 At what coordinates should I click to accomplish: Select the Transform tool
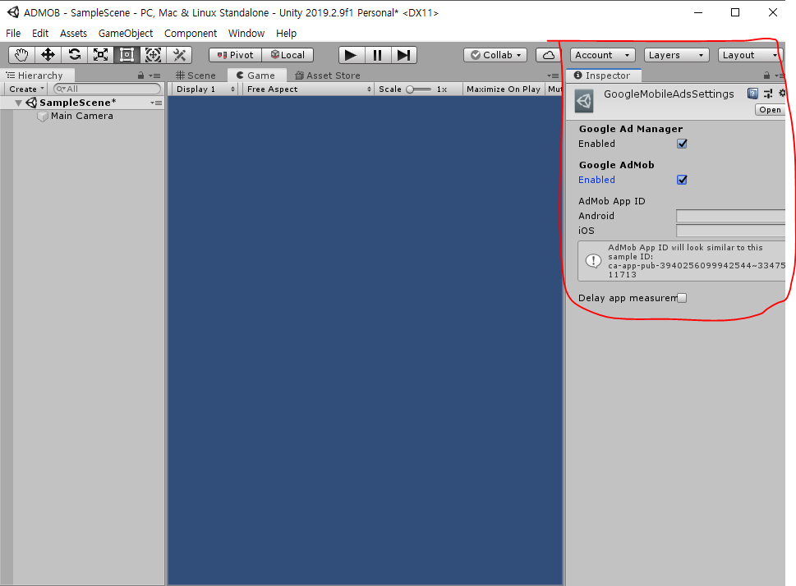[153, 55]
